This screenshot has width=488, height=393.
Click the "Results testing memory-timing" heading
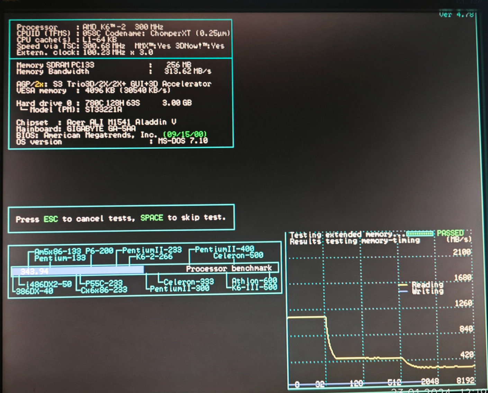[355, 241]
